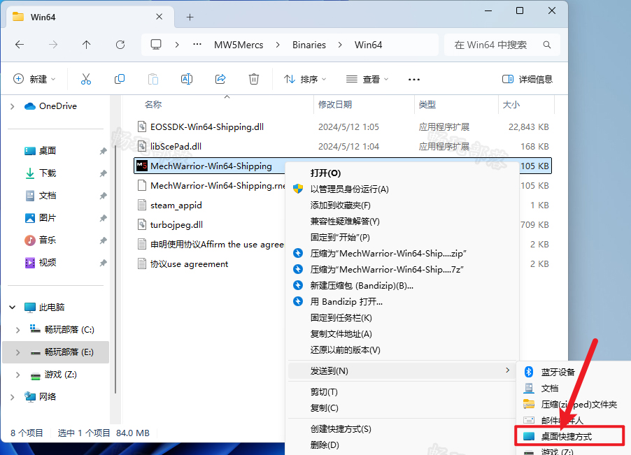Choose Pin to taskbar (固定到任务栏)

pyautogui.click(x=341, y=318)
